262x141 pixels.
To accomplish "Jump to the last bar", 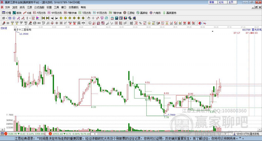I will tap(48, 18).
